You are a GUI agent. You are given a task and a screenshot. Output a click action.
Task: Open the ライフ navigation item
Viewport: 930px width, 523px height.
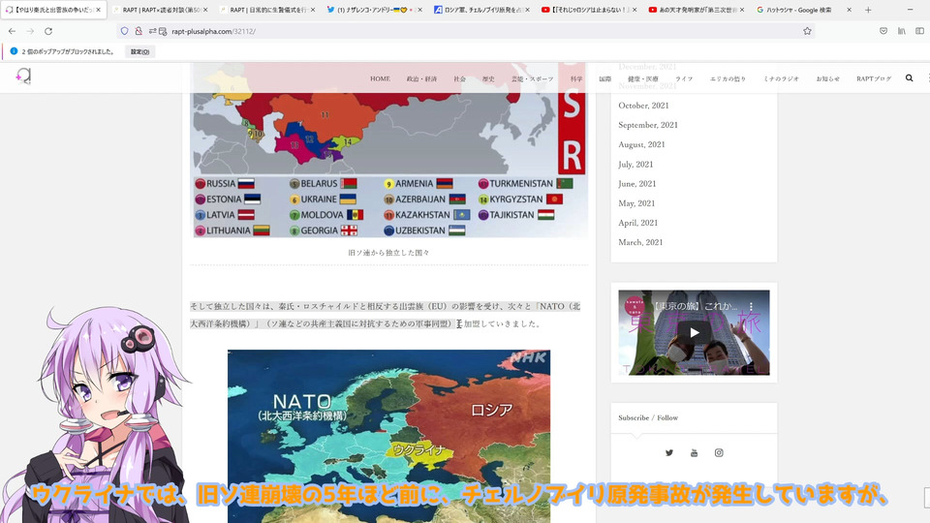point(684,78)
